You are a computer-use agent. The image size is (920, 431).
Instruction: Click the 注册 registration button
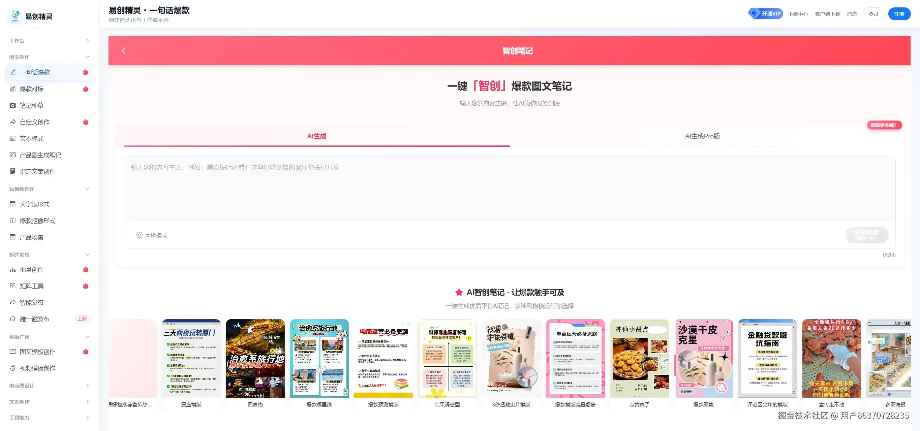pos(899,13)
